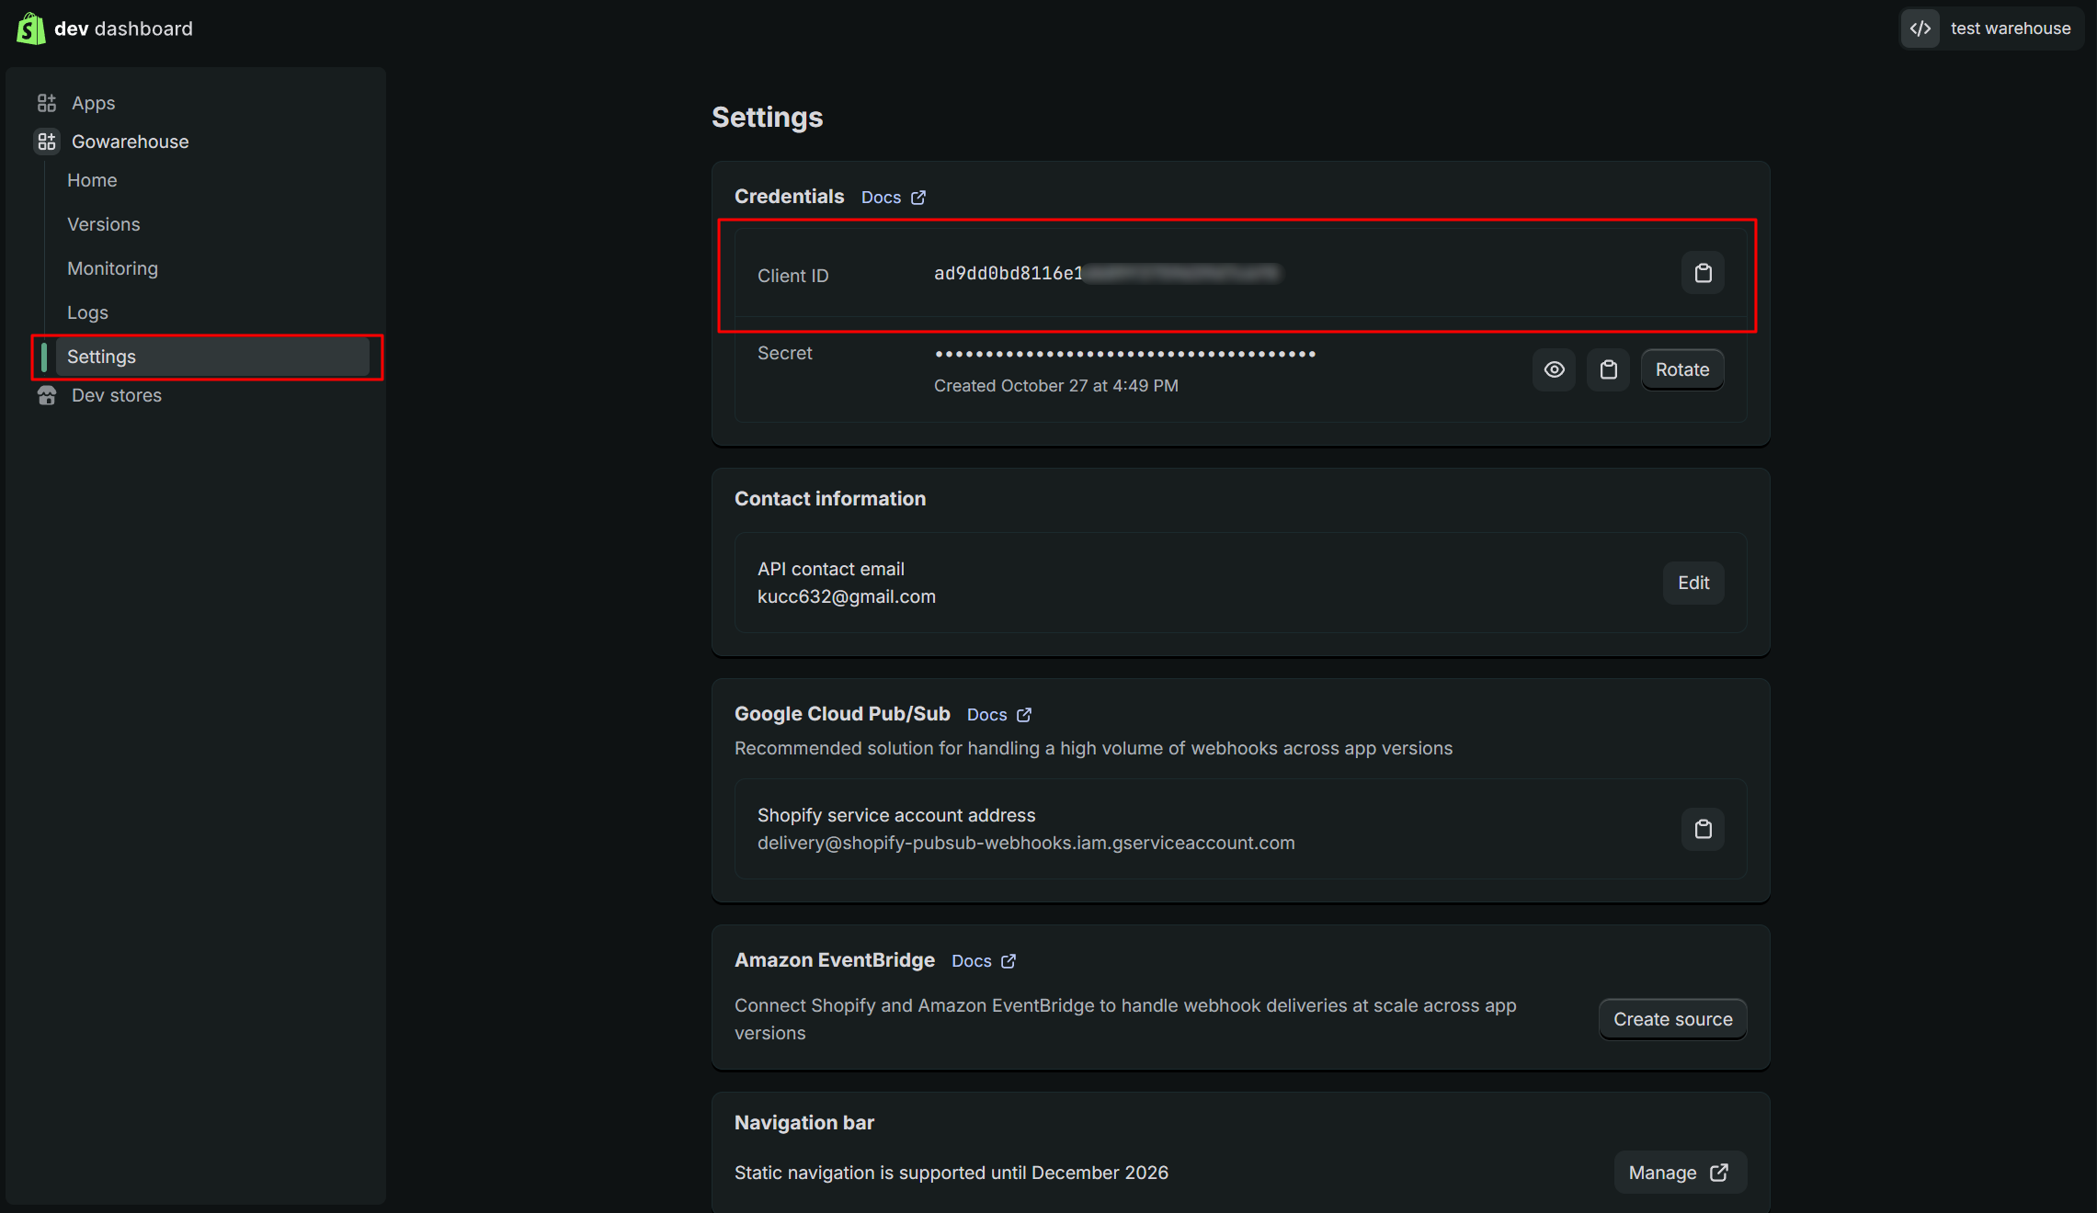Open Amazon EventBridge Docs link
Viewport: 2097px width, 1213px height.
click(x=983, y=961)
